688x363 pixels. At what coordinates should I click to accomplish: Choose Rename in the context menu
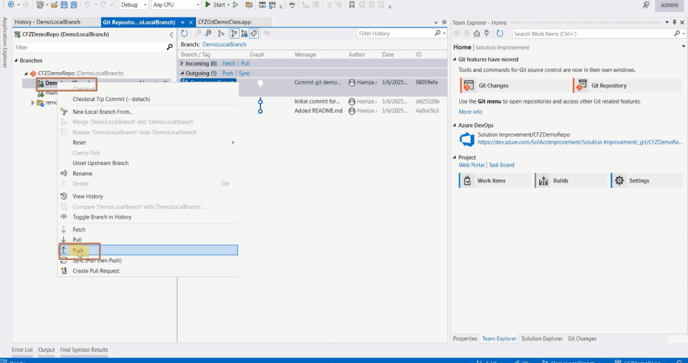(148, 173)
